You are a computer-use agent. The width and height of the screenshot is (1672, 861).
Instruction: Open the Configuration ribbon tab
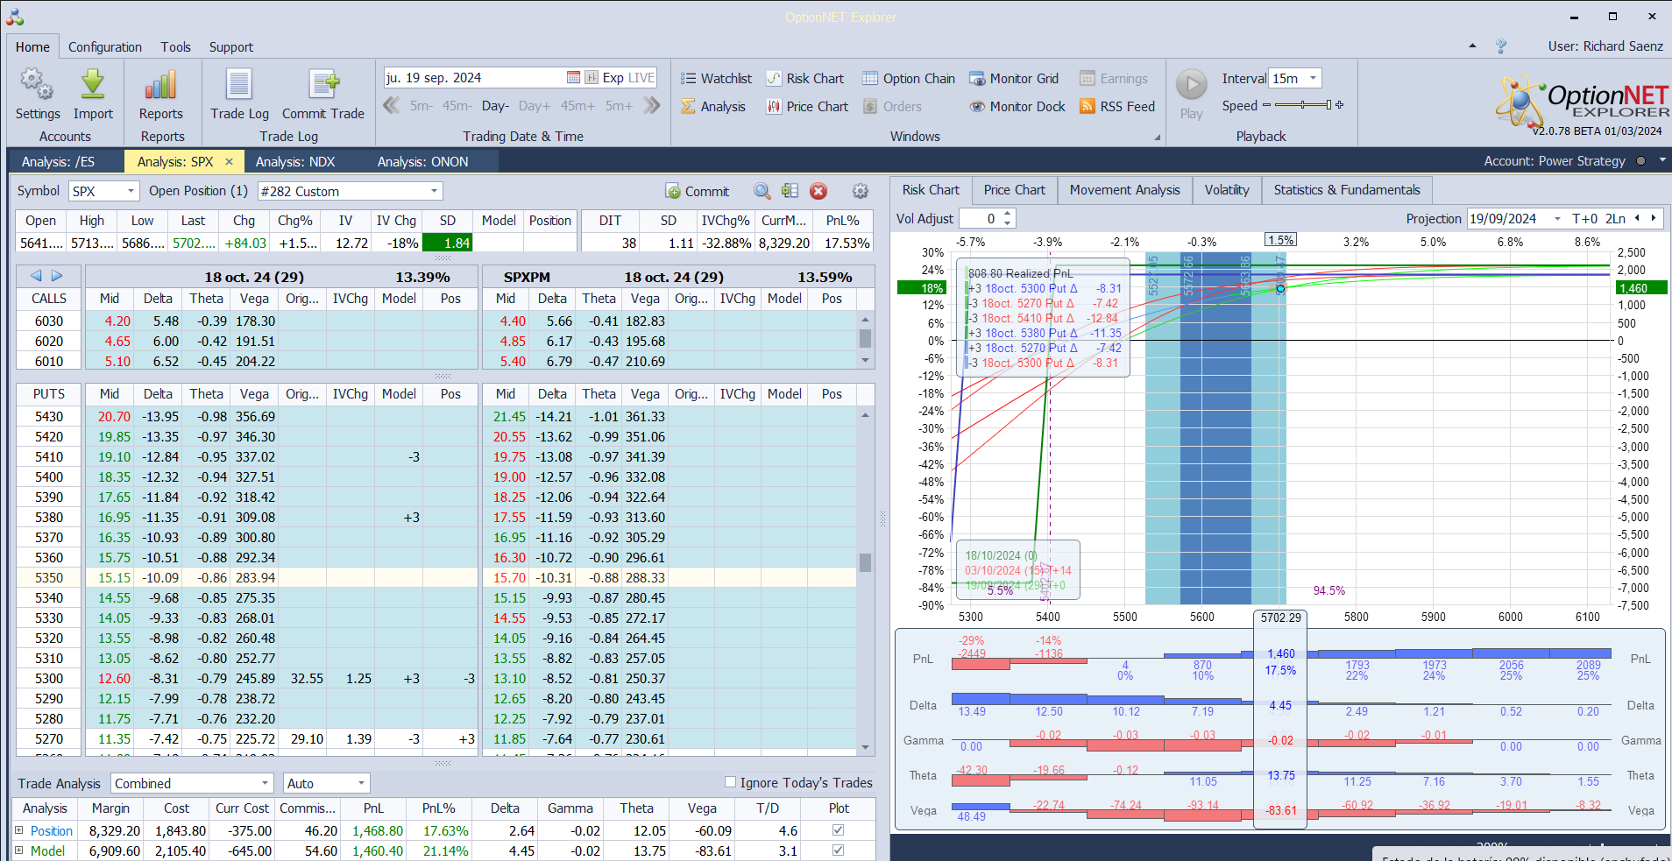(x=105, y=46)
